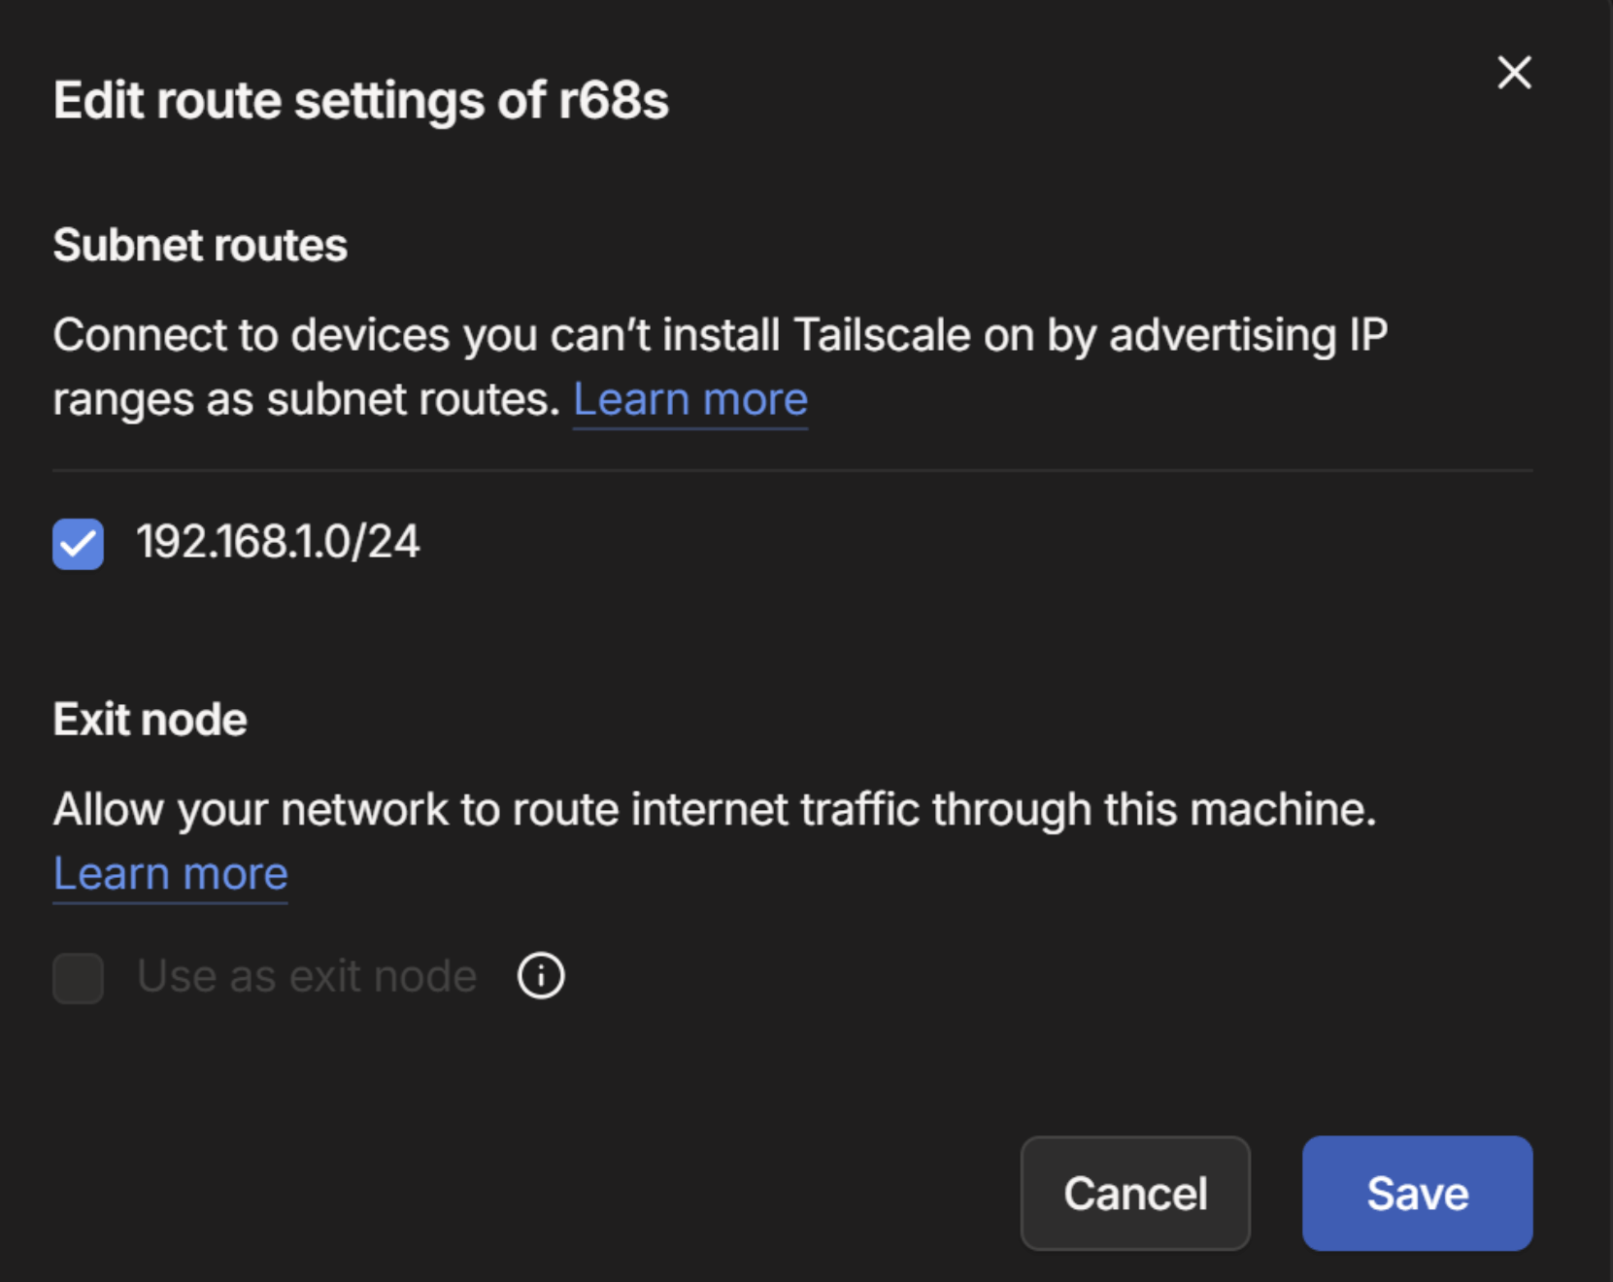Show exit node details via circled i icon

tap(541, 975)
